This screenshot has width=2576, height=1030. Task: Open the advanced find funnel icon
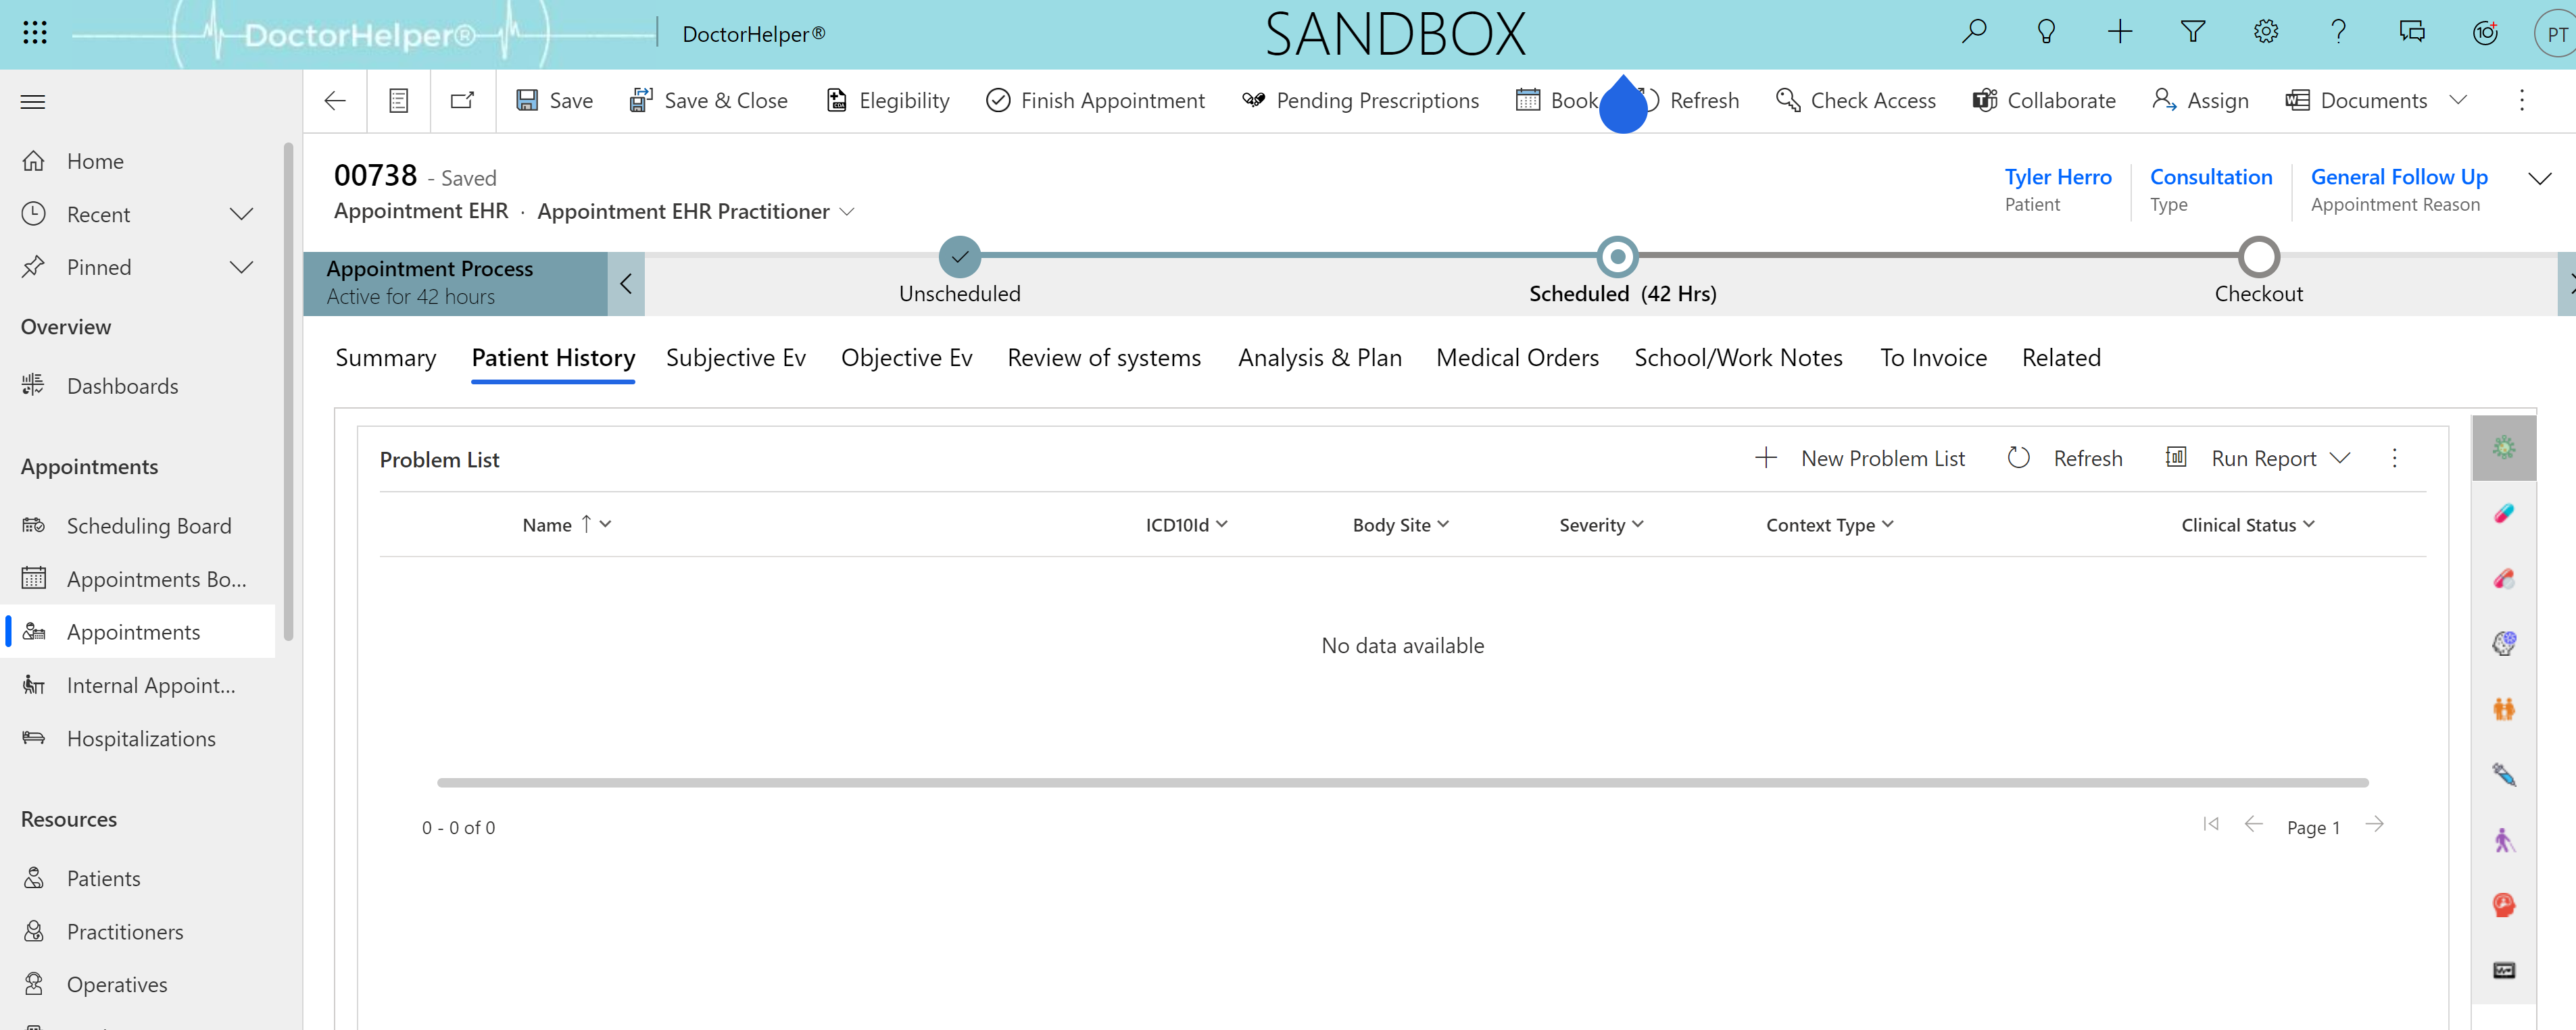point(2192,33)
